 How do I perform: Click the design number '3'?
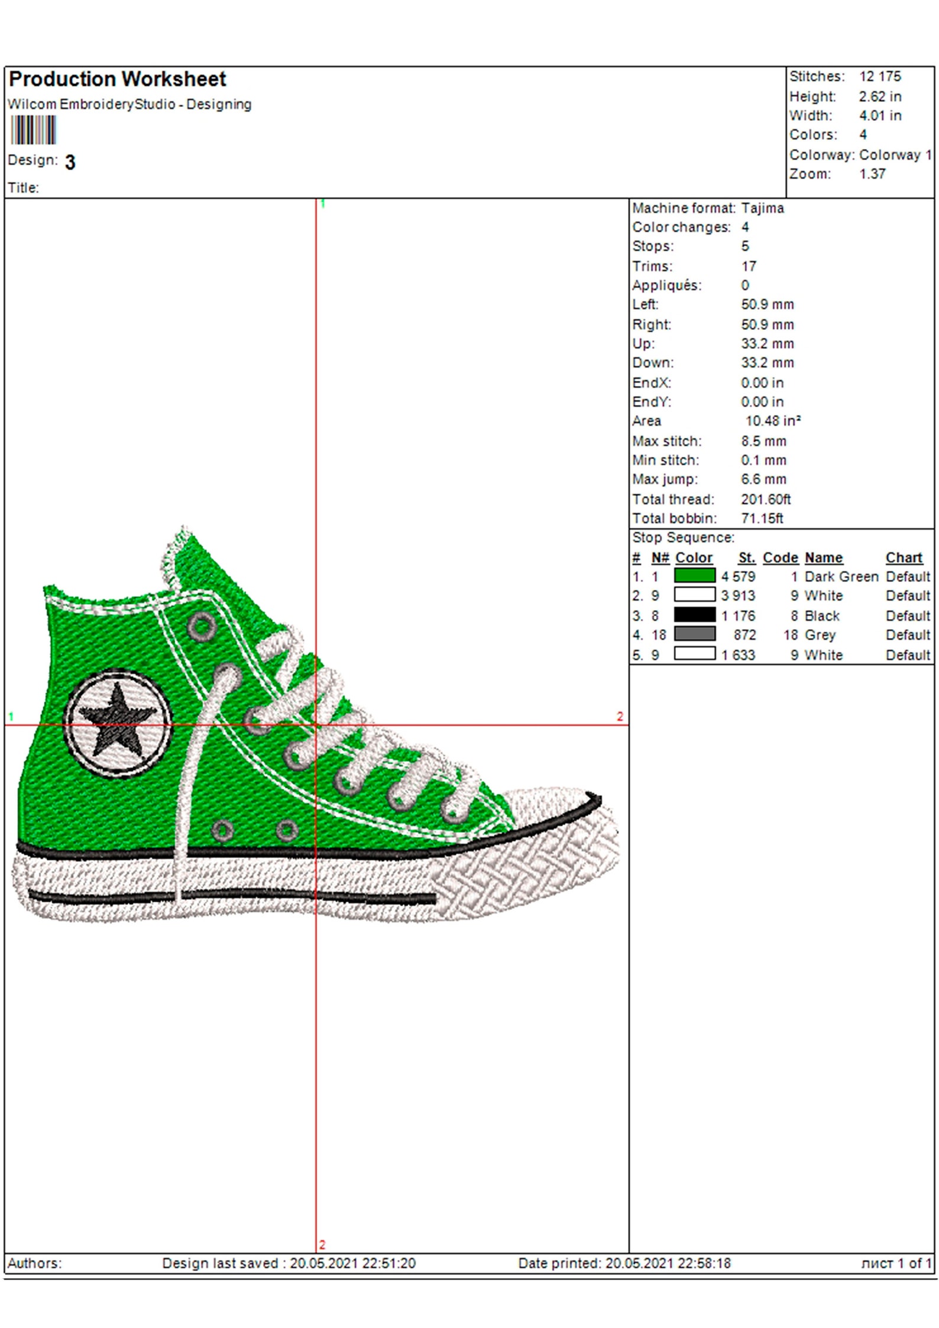[x=70, y=162]
